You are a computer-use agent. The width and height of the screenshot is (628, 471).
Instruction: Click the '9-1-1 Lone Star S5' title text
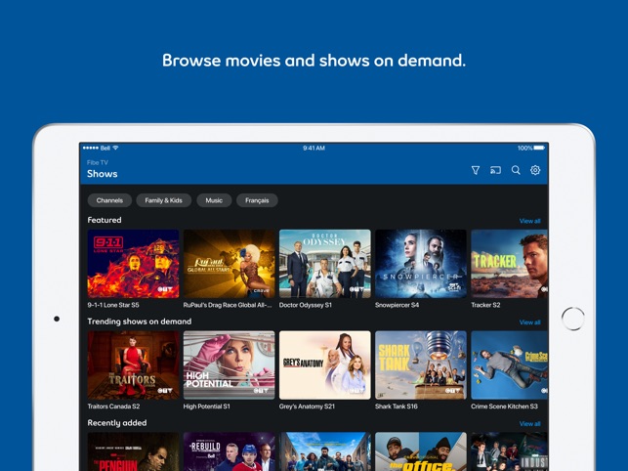(113, 305)
